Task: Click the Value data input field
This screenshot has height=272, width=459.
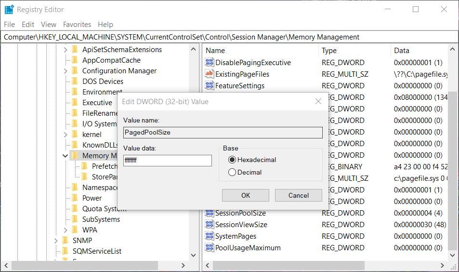Action: pyautogui.click(x=167, y=161)
